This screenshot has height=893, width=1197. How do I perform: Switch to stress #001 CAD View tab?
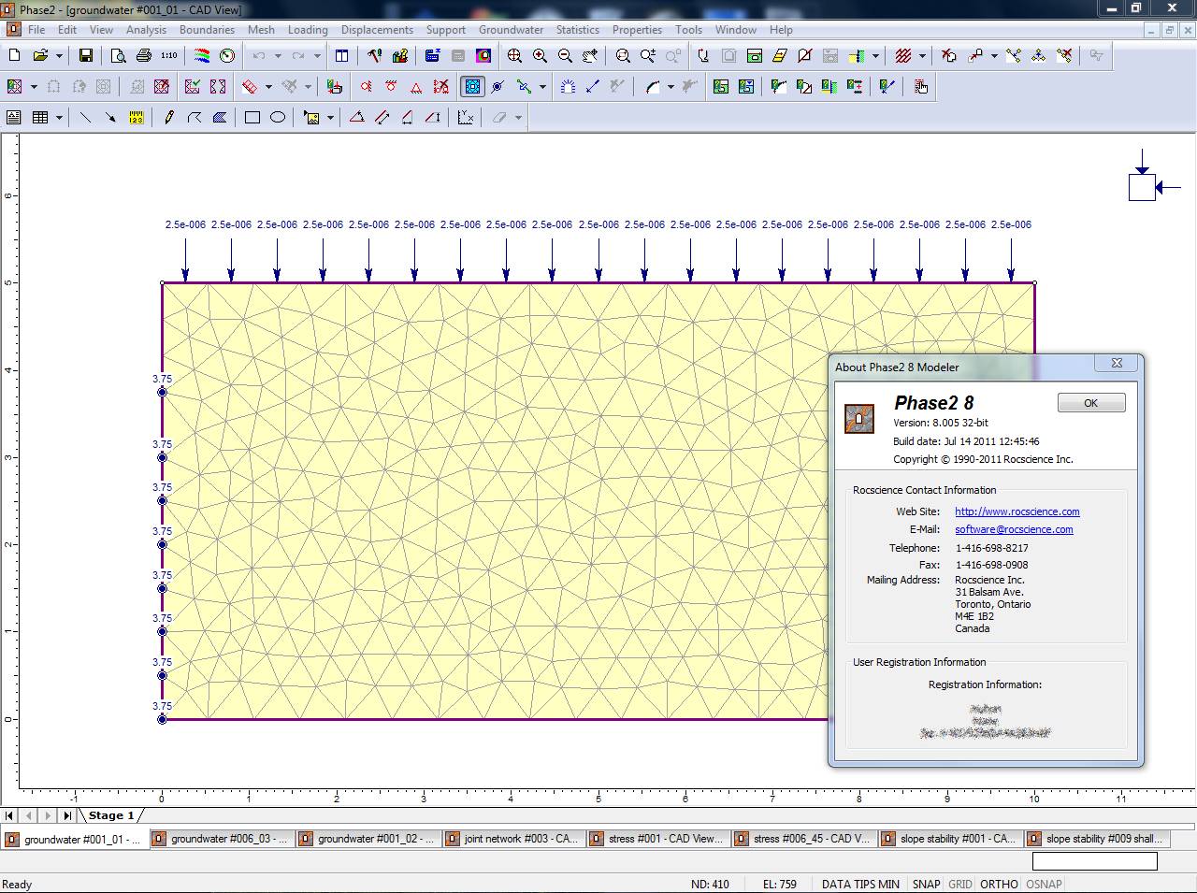tap(657, 839)
